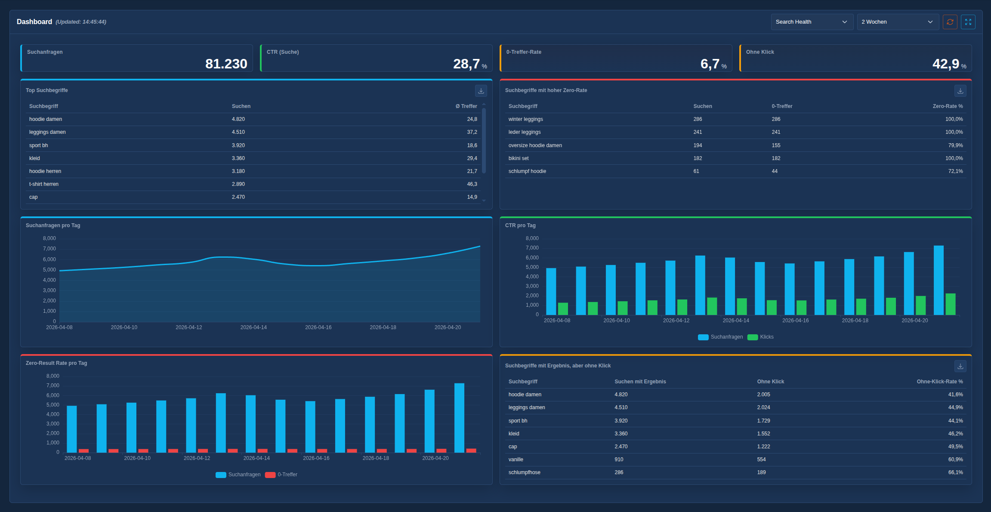Click the 46,3 Ø Treffer value

[472, 184]
